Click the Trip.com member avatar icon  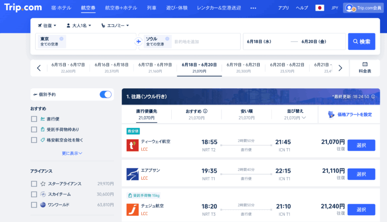[350, 8]
